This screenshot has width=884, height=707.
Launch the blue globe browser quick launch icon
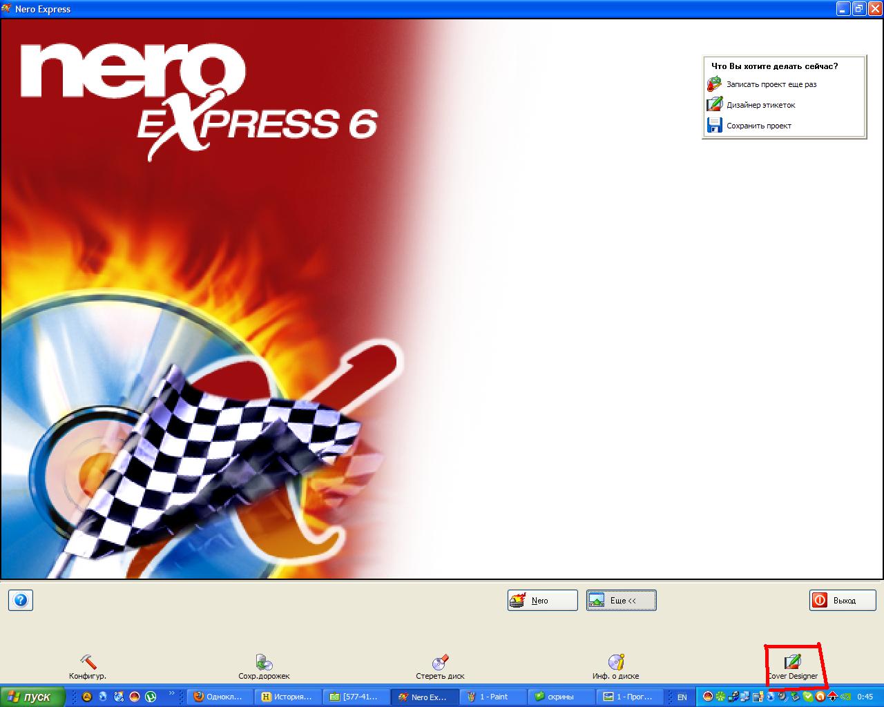[103, 697]
